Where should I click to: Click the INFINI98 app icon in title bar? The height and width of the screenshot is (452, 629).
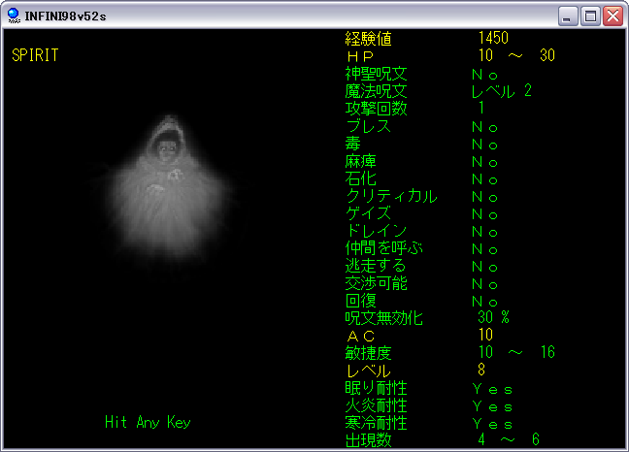tap(14, 16)
